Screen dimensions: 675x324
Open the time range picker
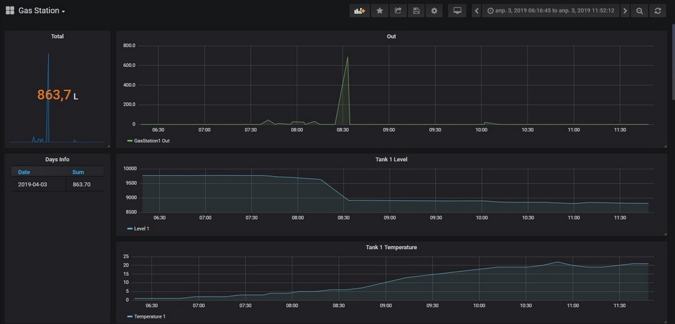click(551, 11)
